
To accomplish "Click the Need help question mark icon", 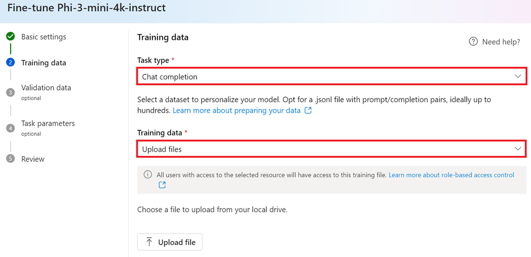I will 473,42.
